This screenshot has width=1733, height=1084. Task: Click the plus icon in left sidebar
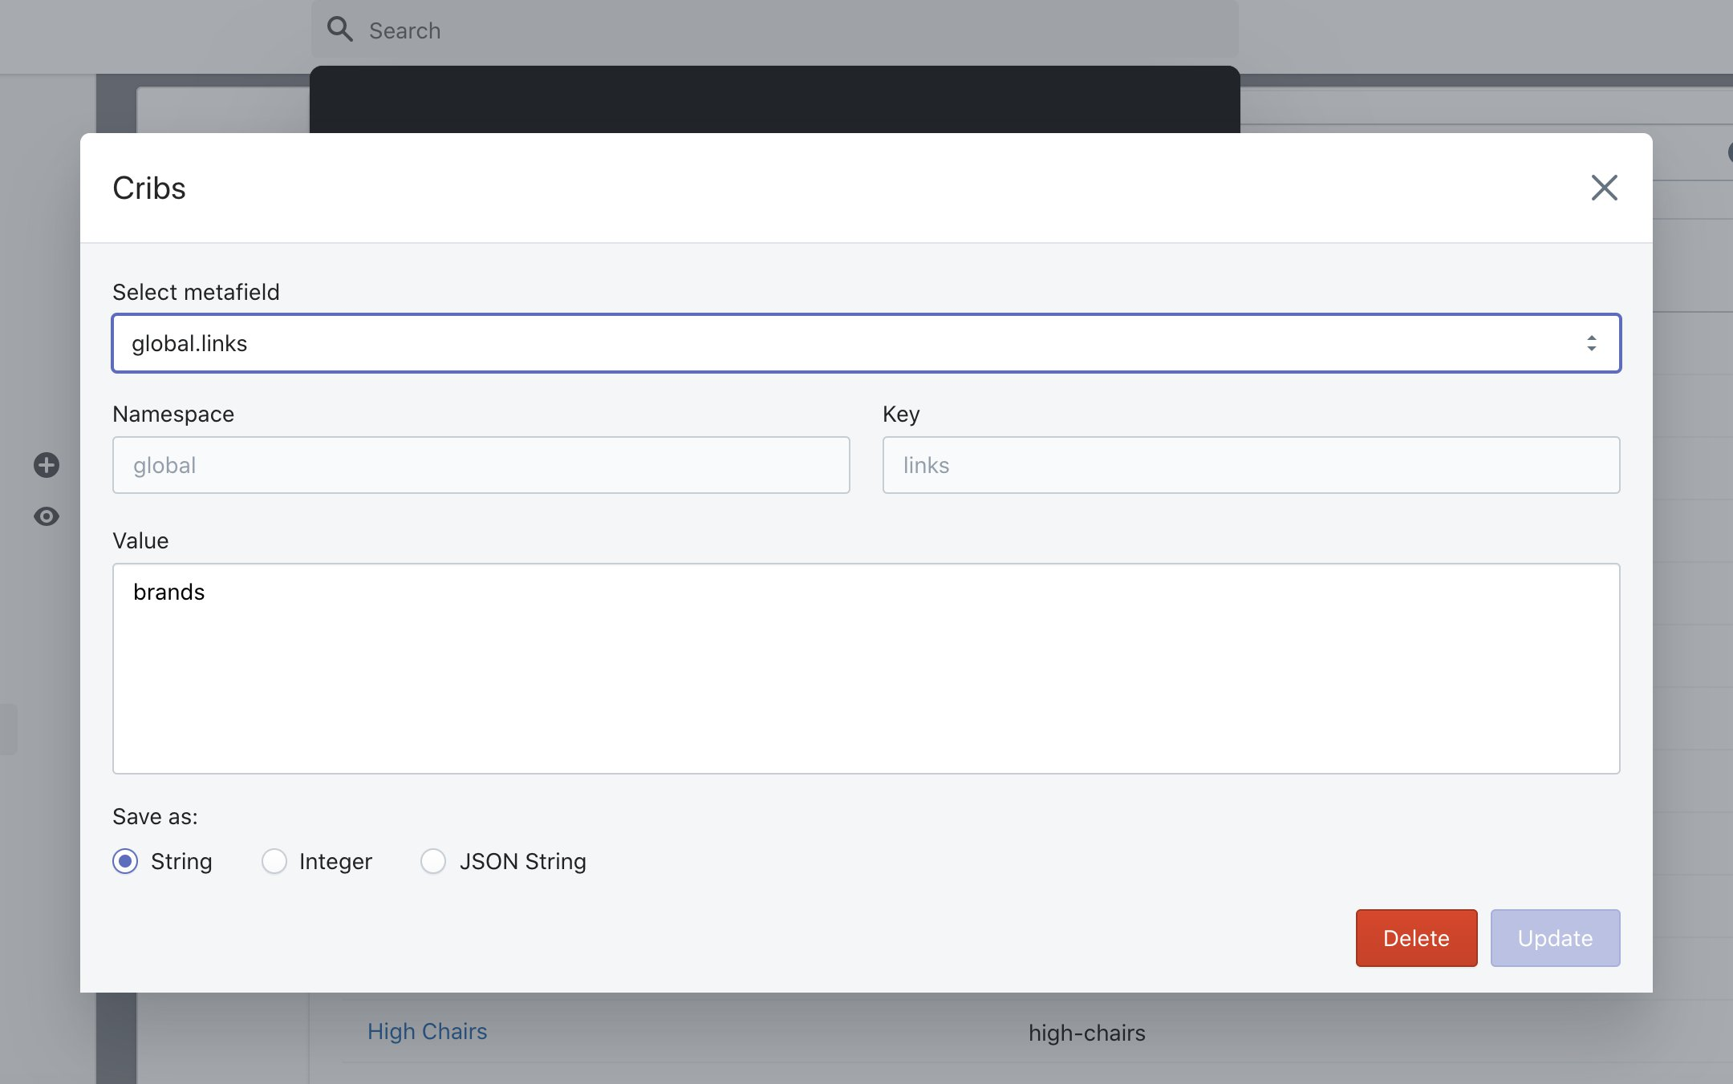coord(47,465)
